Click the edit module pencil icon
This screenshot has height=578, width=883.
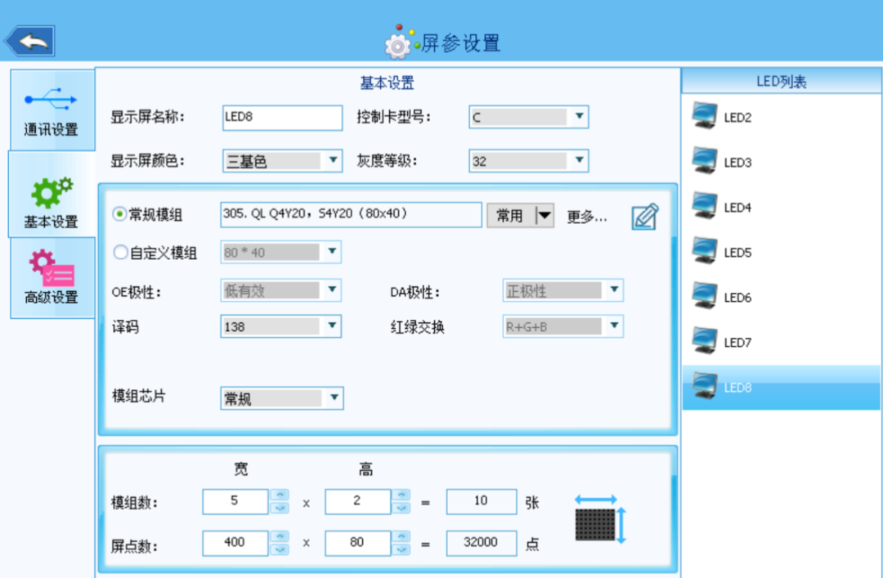(644, 217)
